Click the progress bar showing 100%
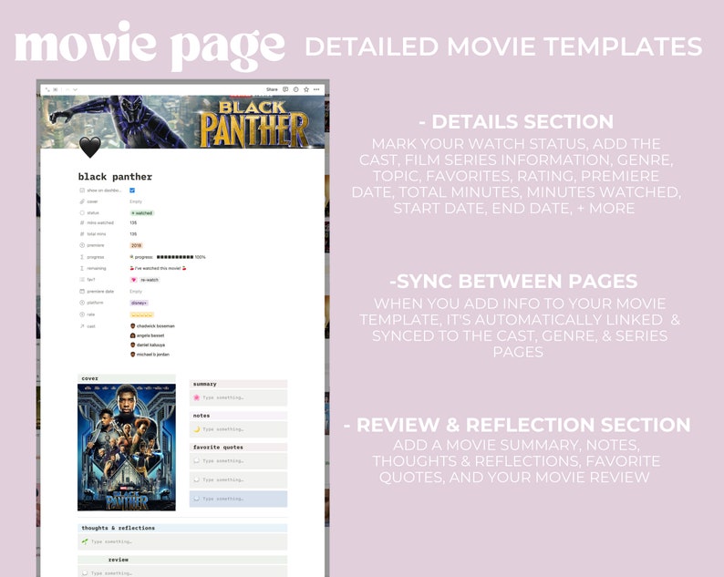 tap(168, 257)
